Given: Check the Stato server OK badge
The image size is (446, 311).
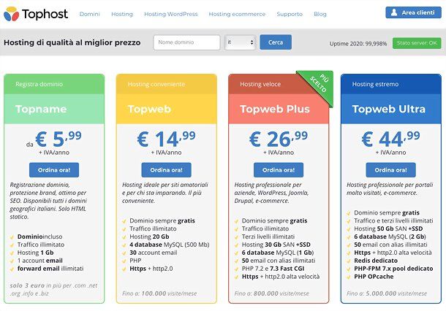Looking at the screenshot, I should [417, 43].
